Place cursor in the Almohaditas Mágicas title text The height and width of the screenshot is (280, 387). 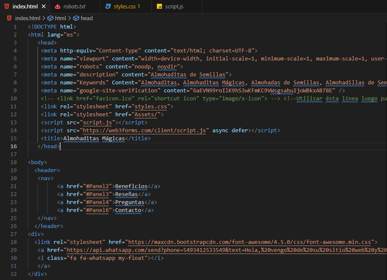(x=94, y=139)
